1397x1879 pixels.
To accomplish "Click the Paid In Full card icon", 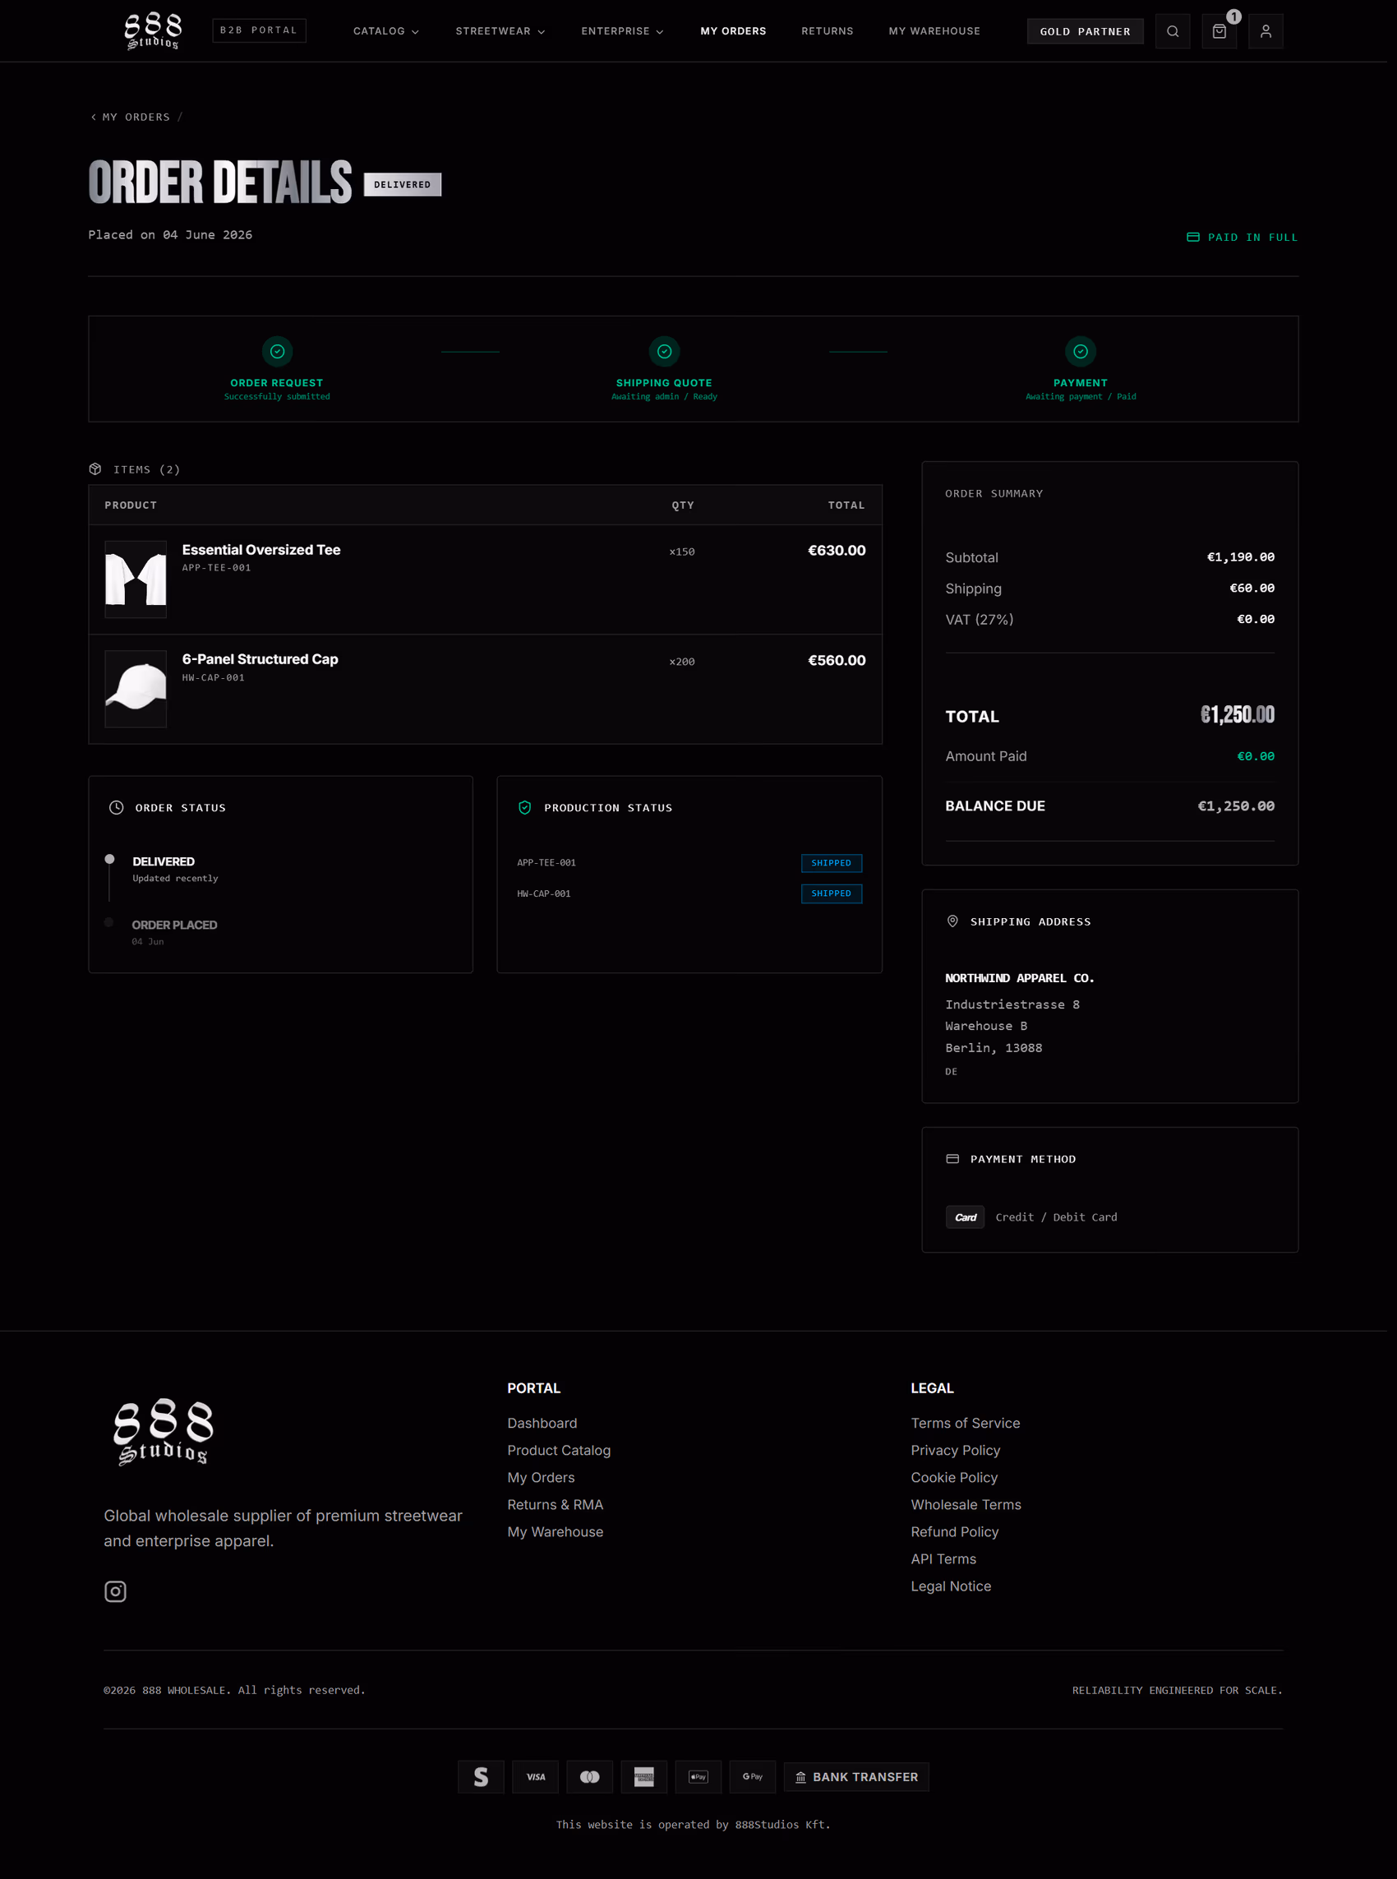I will click(x=1192, y=238).
